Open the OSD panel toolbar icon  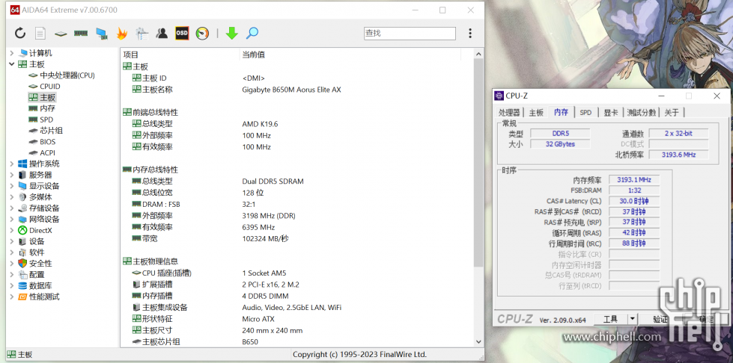point(182,33)
